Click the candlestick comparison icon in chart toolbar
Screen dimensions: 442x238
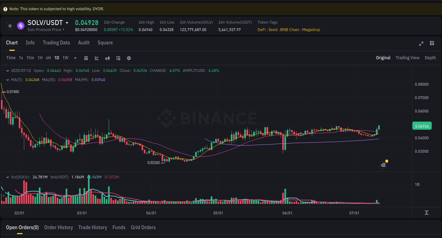(x=107, y=58)
